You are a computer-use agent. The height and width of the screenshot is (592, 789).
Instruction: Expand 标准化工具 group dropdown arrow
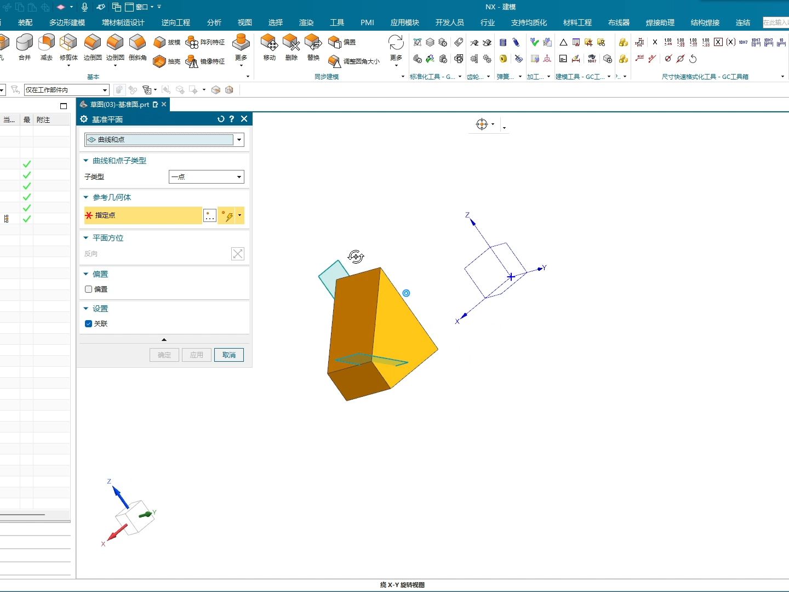pos(460,77)
